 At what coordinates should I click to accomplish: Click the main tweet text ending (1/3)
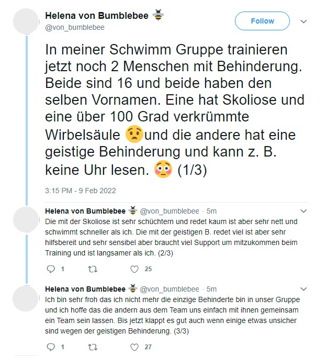tap(173, 110)
